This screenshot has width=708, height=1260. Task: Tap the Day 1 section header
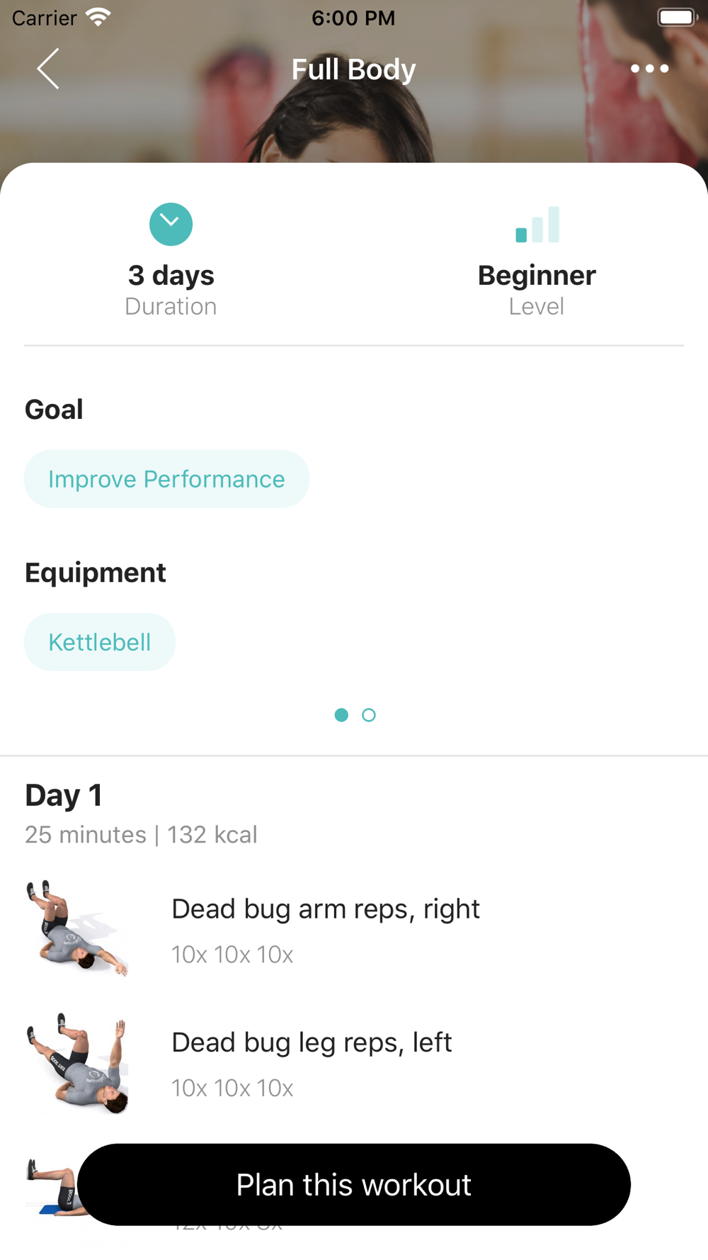(64, 795)
